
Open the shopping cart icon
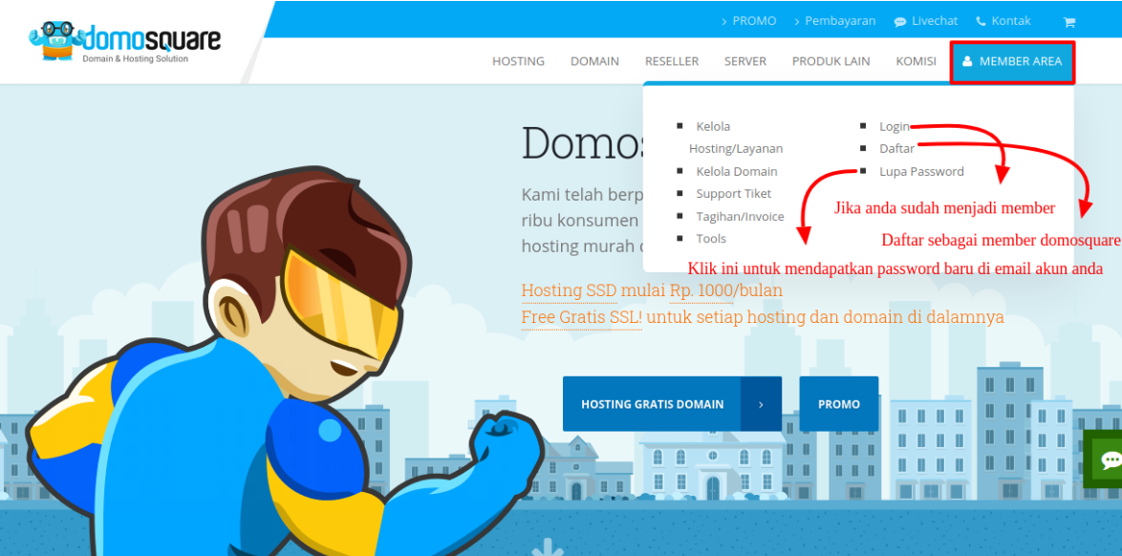tap(1069, 22)
